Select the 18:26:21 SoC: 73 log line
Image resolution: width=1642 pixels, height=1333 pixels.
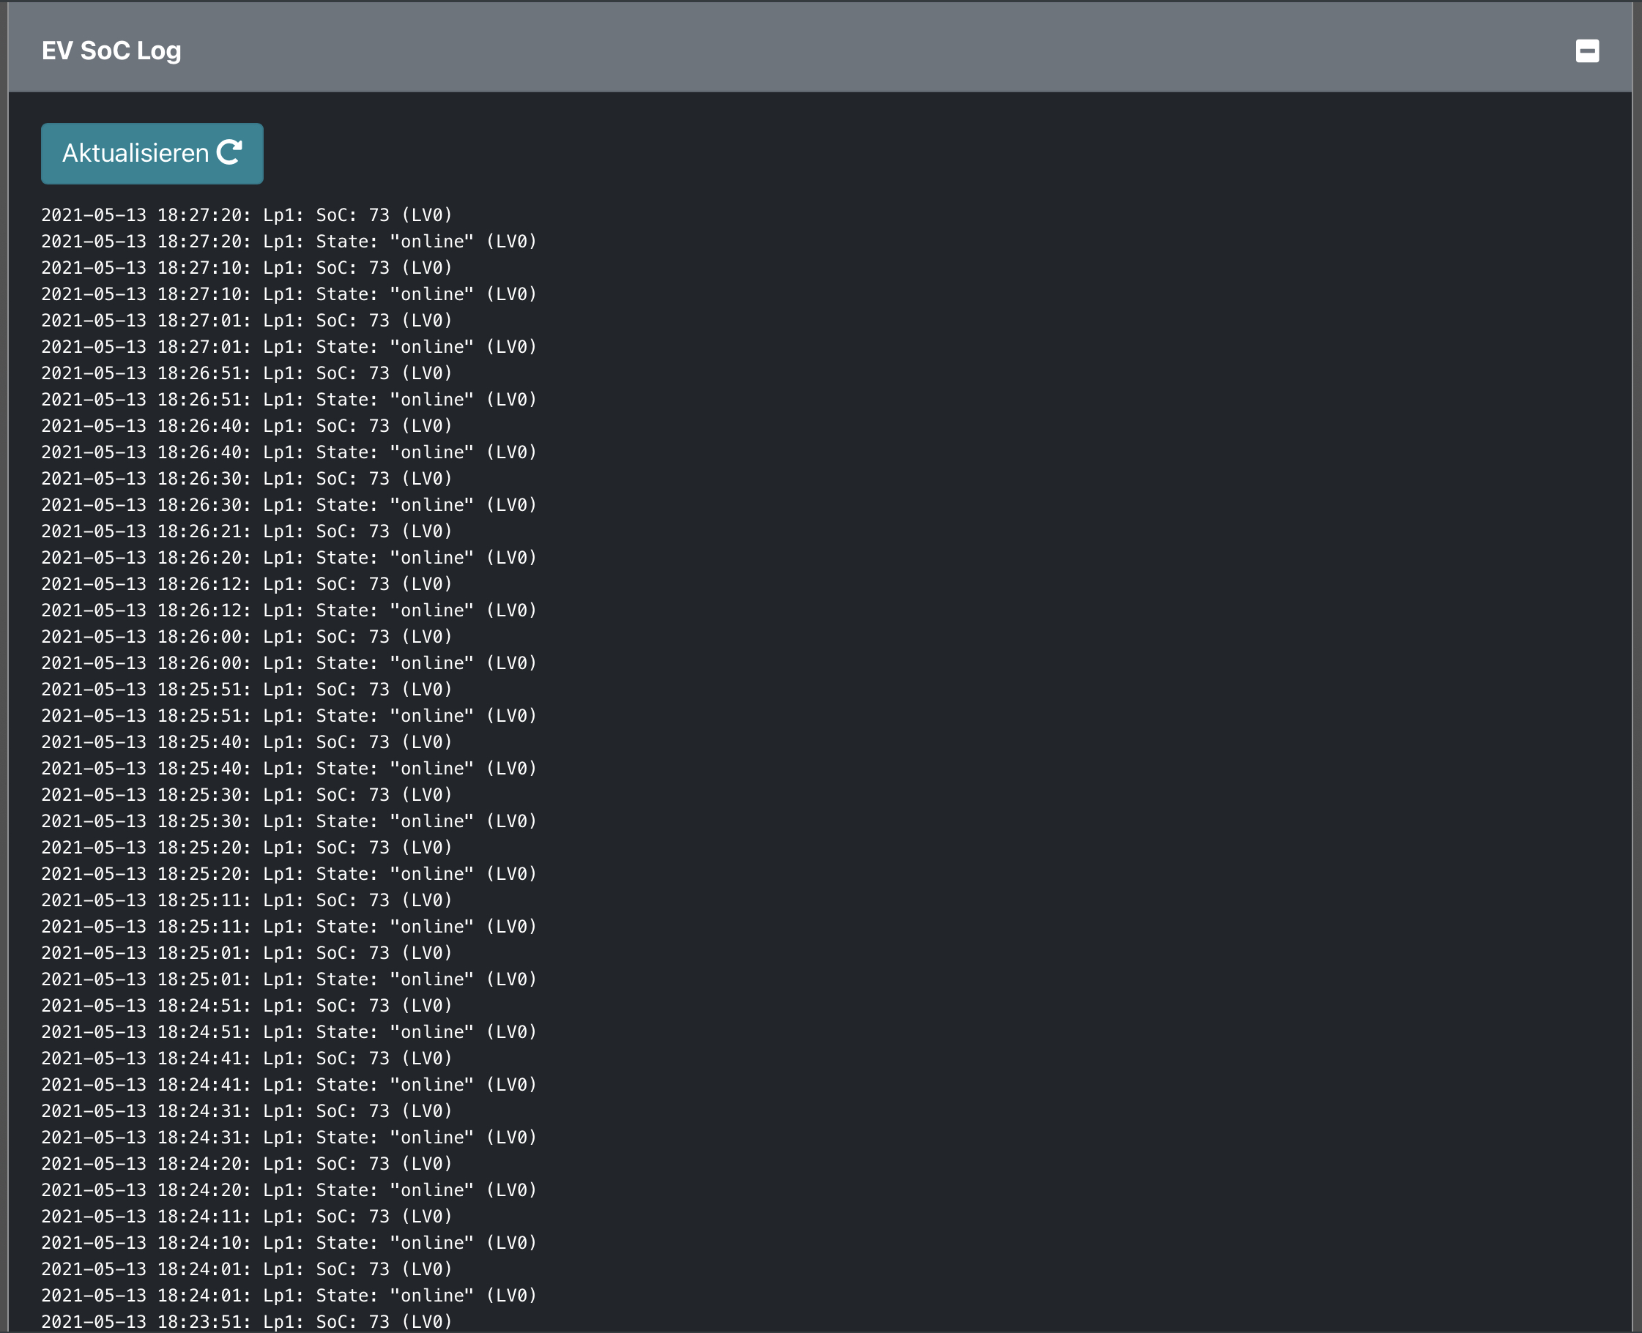[247, 531]
